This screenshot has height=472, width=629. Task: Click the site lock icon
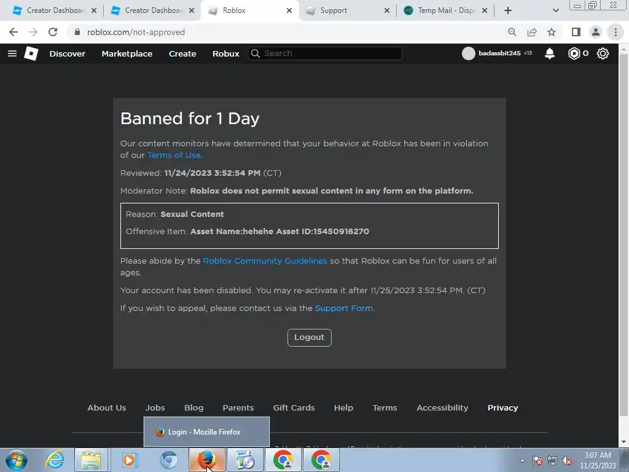coord(77,32)
